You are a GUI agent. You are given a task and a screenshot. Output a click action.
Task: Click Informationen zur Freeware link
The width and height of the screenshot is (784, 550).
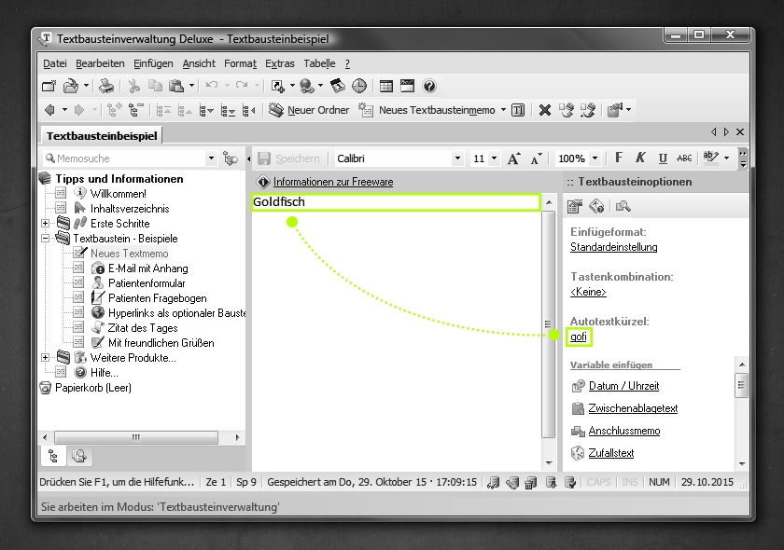(333, 182)
